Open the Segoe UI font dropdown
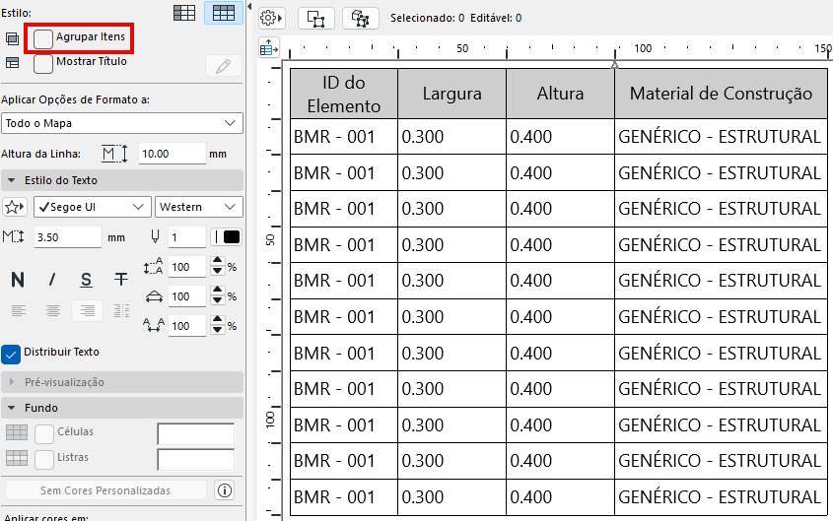 coord(92,207)
